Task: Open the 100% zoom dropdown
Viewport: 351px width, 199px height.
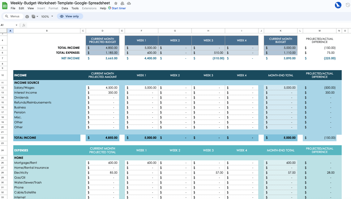Action: (x=47, y=16)
